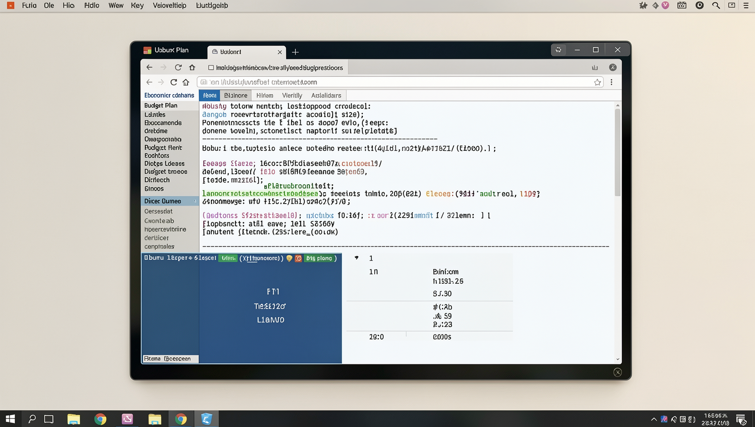Switch to the Hirlem tab
755x427 pixels.
265,95
